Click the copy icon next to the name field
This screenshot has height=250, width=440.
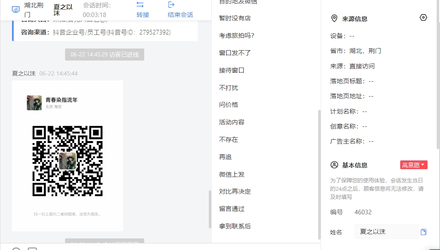click(423, 232)
